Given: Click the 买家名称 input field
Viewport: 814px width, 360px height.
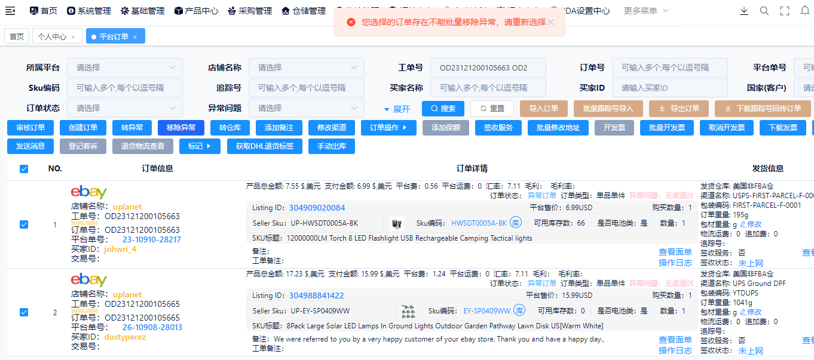Looking at the screenshot, I should [x=488, y=88].
